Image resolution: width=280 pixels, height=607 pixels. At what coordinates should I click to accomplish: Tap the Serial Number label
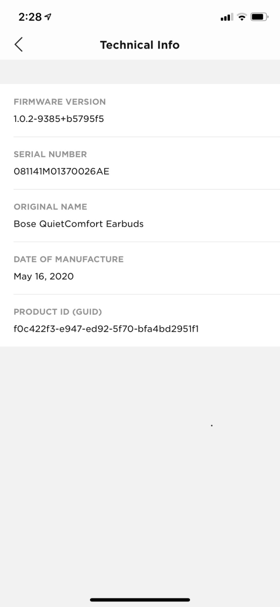[x=50, y=154]
